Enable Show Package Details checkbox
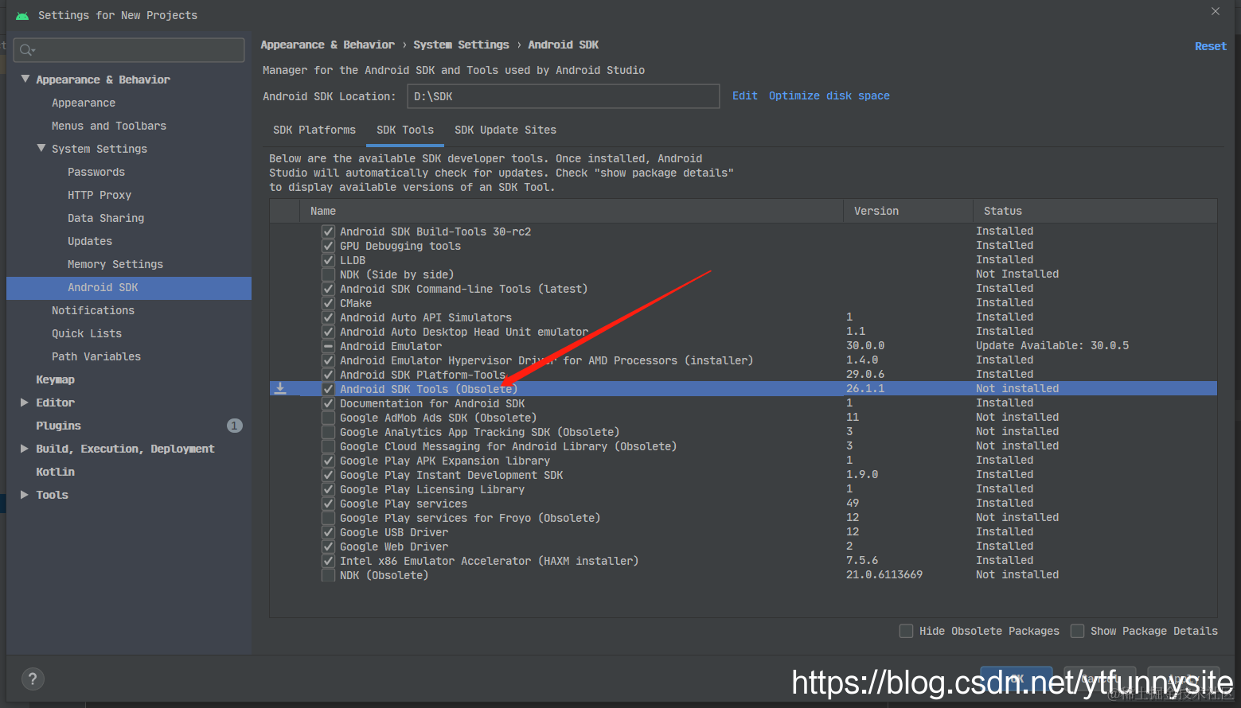The height and width of the screenshot is (708, 1241). coord(1077,631)
